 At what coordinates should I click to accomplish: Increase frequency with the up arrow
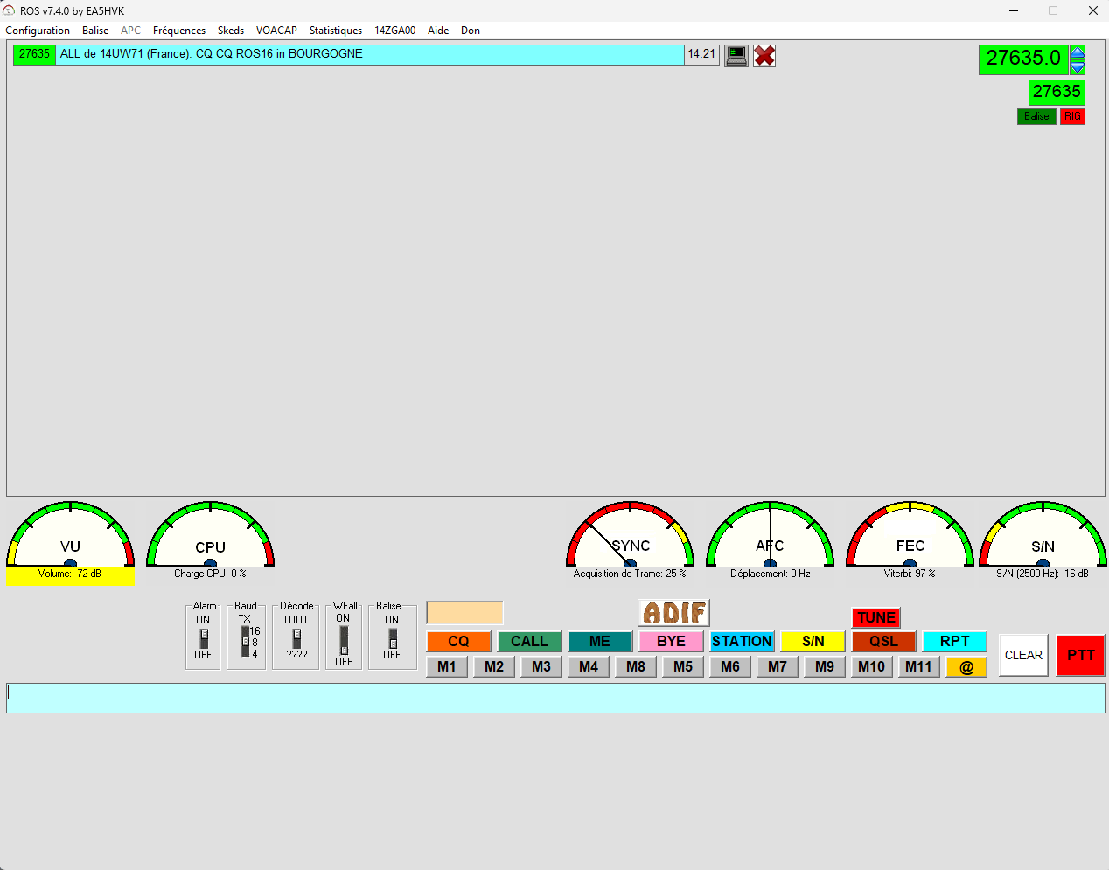pyautogui.click(x=1078, y=52)
